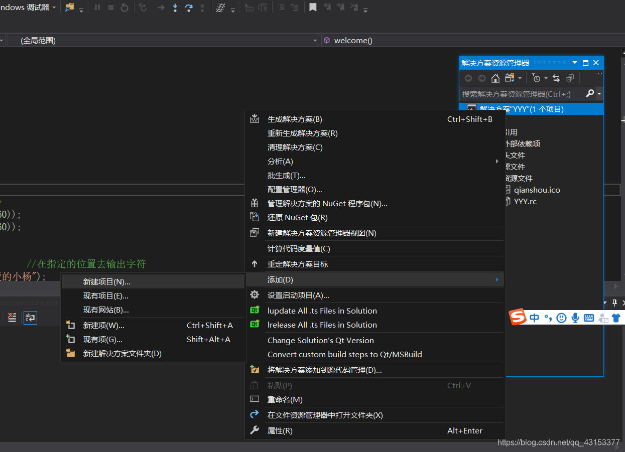
Task: Click the Collapse All icon in Solution Explorer
Action: pos(570,78)
